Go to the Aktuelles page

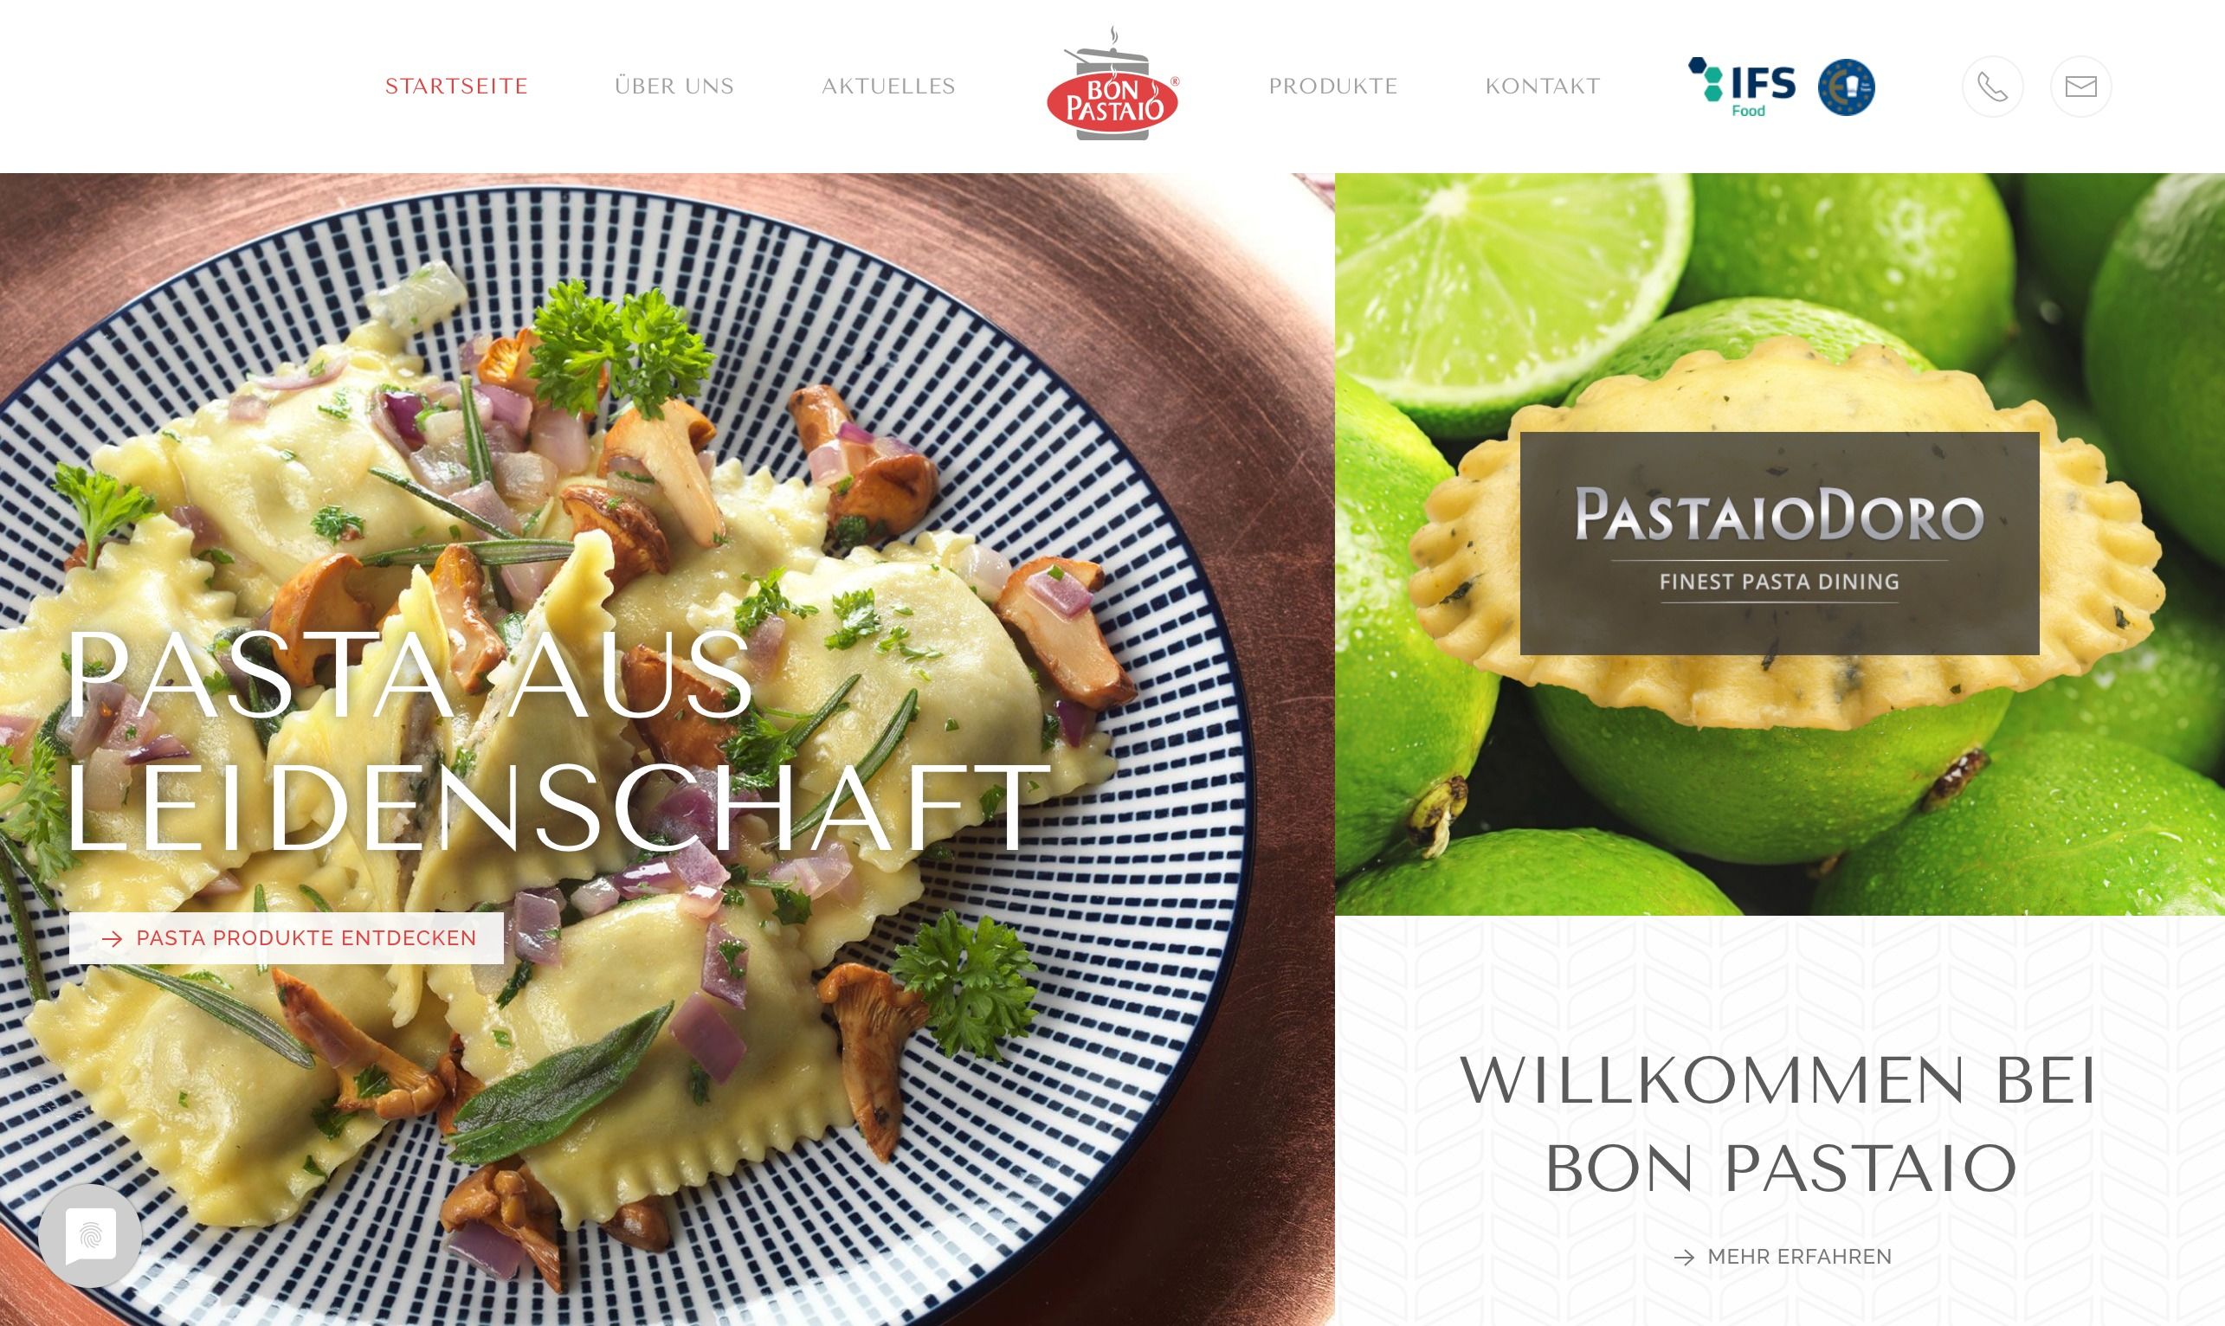[888, 86]
